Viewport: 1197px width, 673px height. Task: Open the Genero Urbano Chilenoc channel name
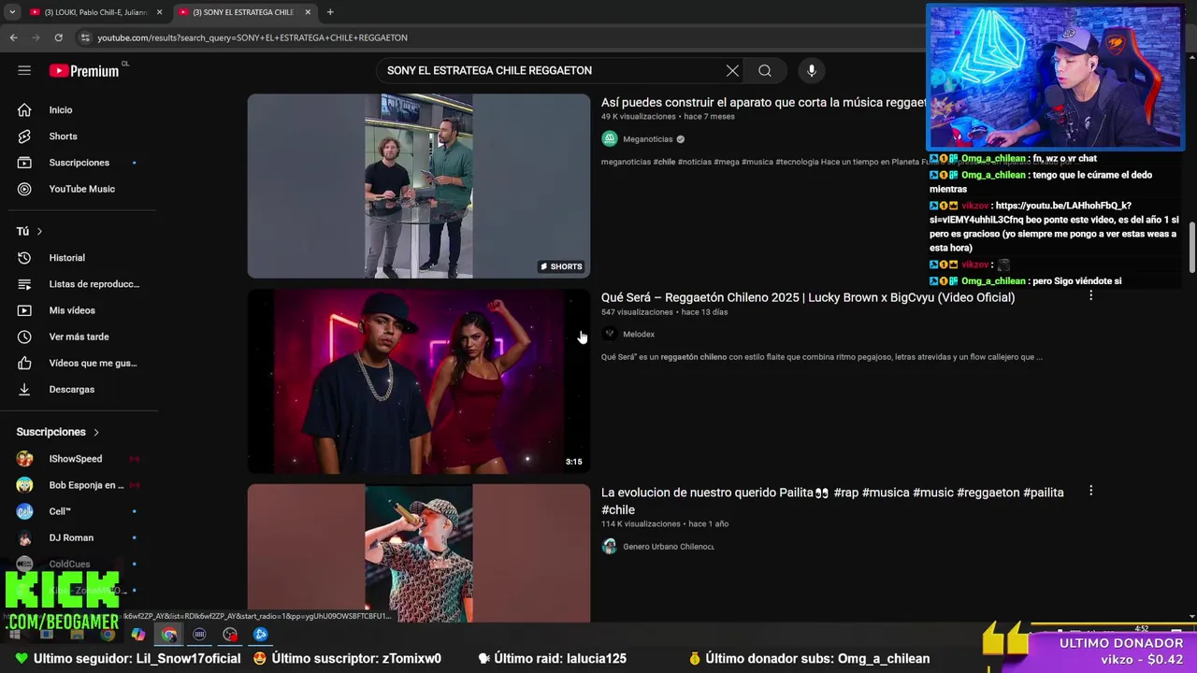[x=669, y=547]
